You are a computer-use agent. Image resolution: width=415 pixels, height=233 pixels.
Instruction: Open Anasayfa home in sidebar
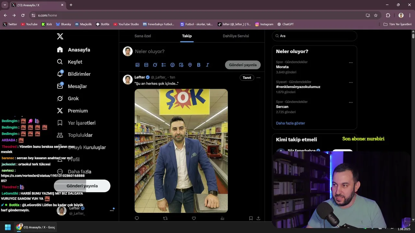[74, 50]
